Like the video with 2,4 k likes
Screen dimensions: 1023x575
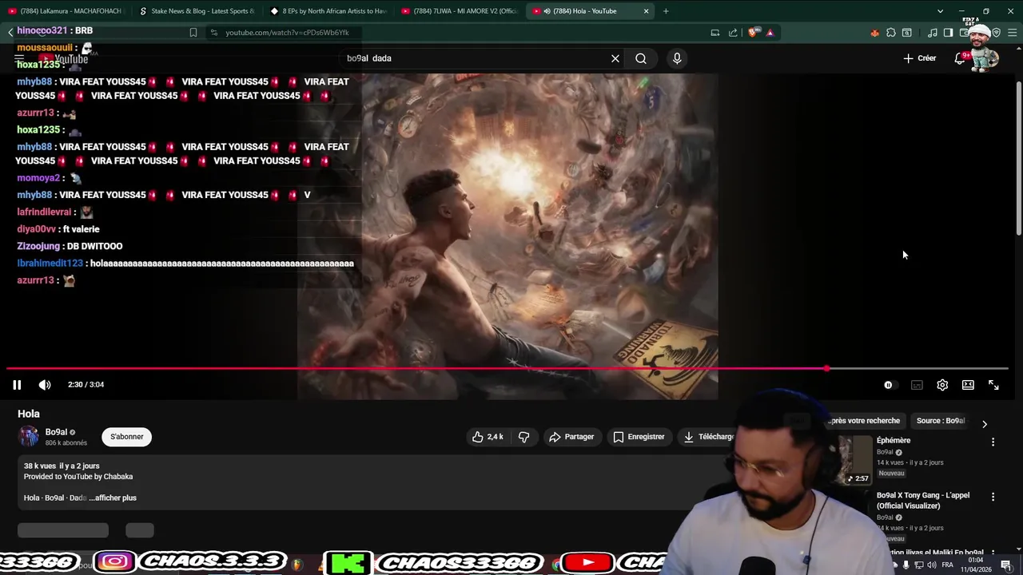488,437
